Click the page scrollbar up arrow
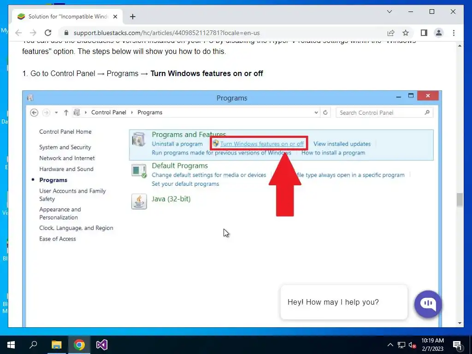Viewport: 472px width, 354px height. 460,46
